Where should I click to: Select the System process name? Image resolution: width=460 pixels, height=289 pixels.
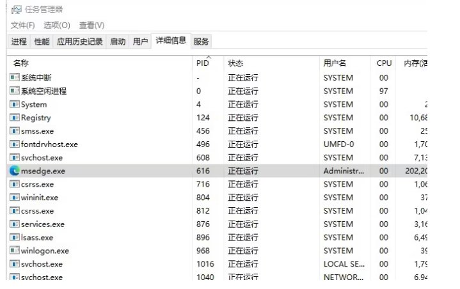coord(34,104)
